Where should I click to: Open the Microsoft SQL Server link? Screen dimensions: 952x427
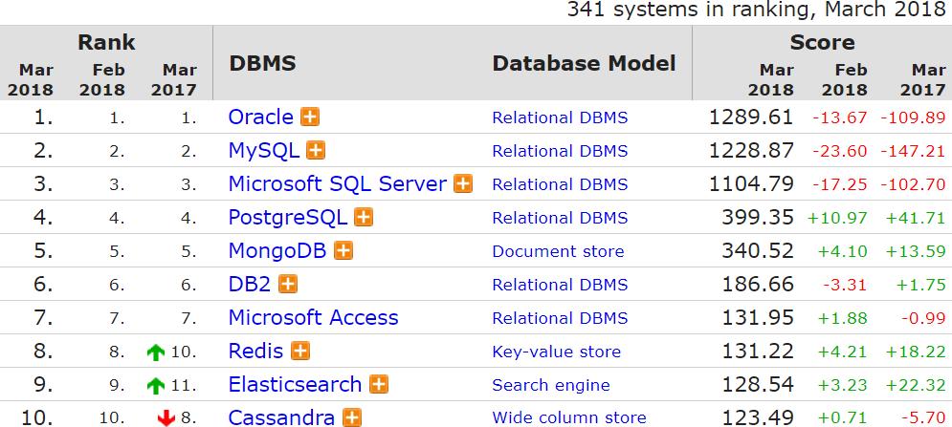(x=338, y=183)
